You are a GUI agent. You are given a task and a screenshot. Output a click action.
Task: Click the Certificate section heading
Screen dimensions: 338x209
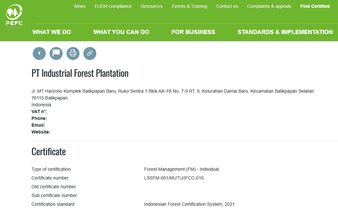pyautogui.click(x=49, y=152)
